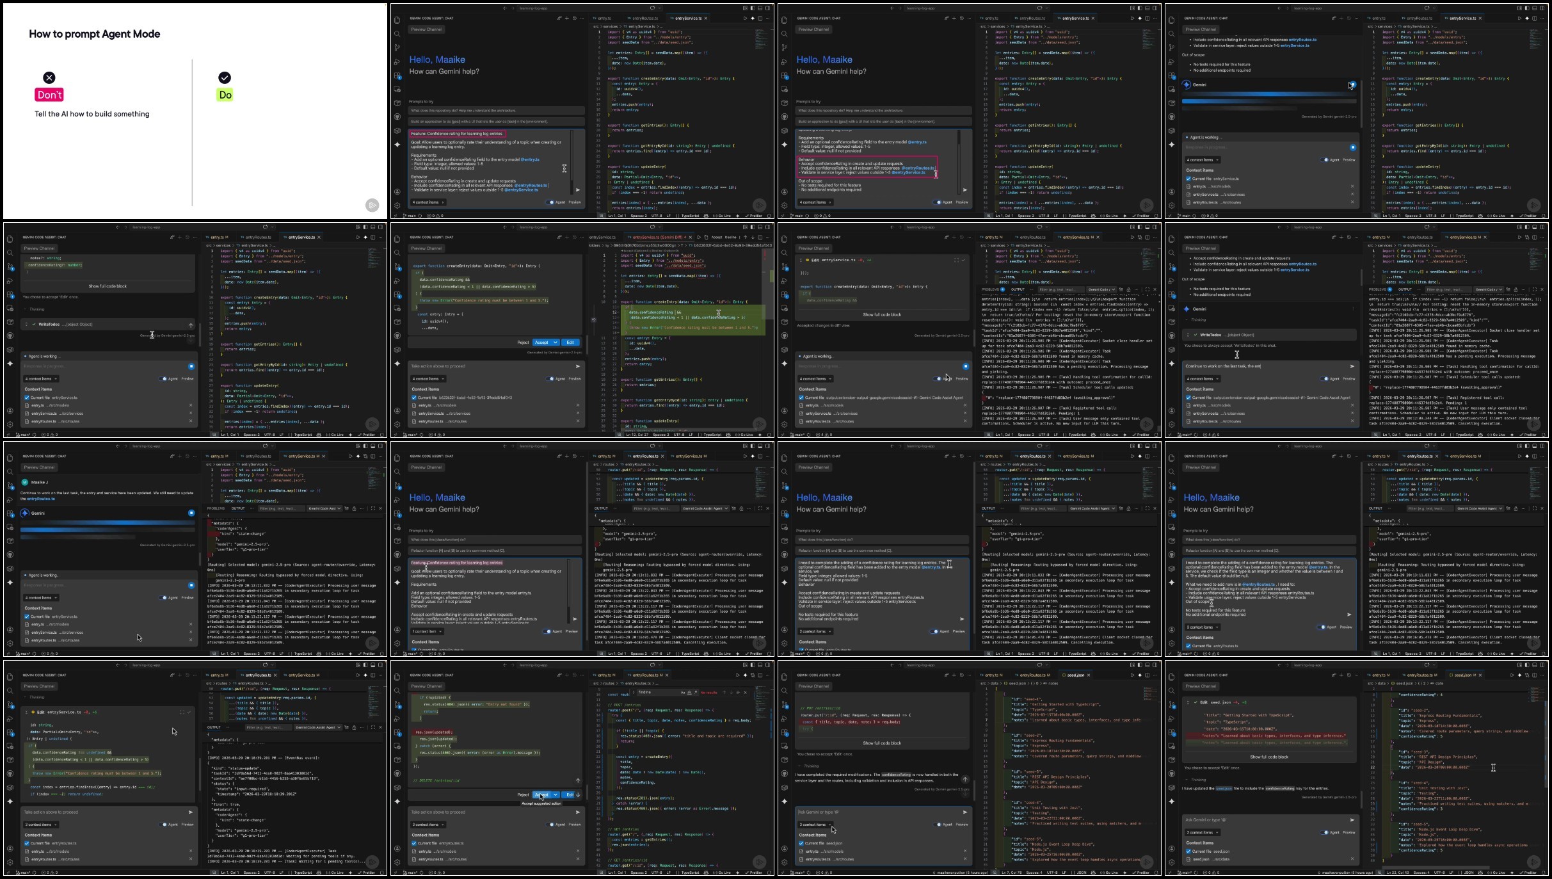Open Manage gear icon in Gemini Diff frame
Screen dimensions: 1552x879
[x=397, y=424]
